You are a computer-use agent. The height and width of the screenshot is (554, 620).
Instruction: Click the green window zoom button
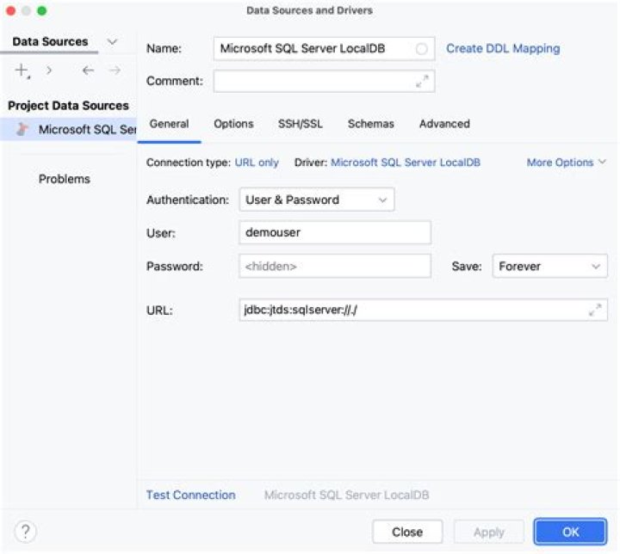click(41, 10)
